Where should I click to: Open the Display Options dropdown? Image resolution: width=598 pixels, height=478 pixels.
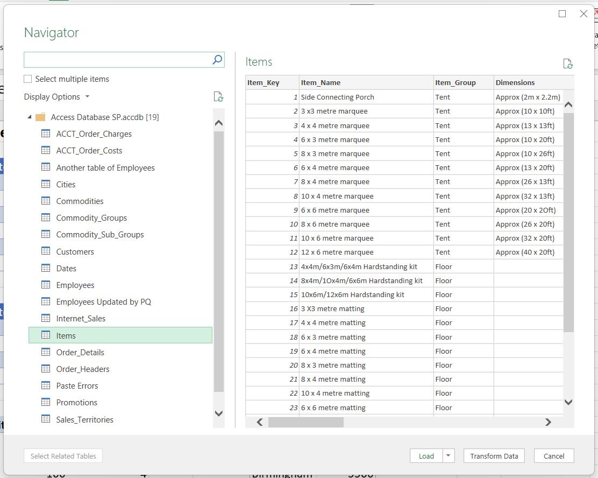click(x=56, y=97)
